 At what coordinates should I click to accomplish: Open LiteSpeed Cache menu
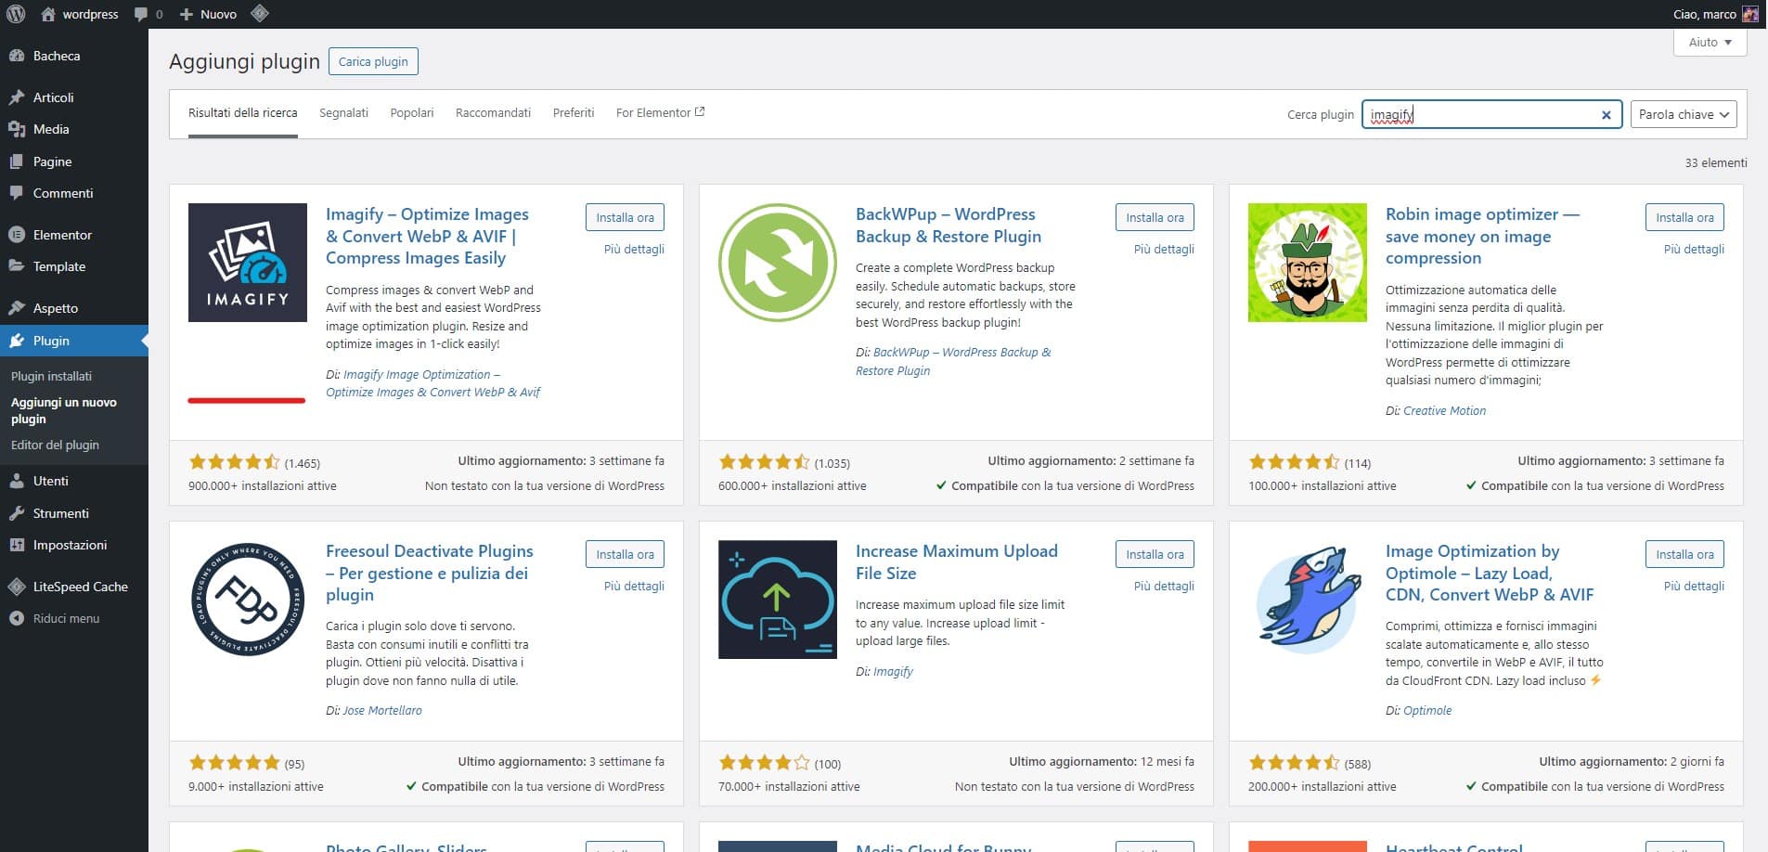pos(74,587)
